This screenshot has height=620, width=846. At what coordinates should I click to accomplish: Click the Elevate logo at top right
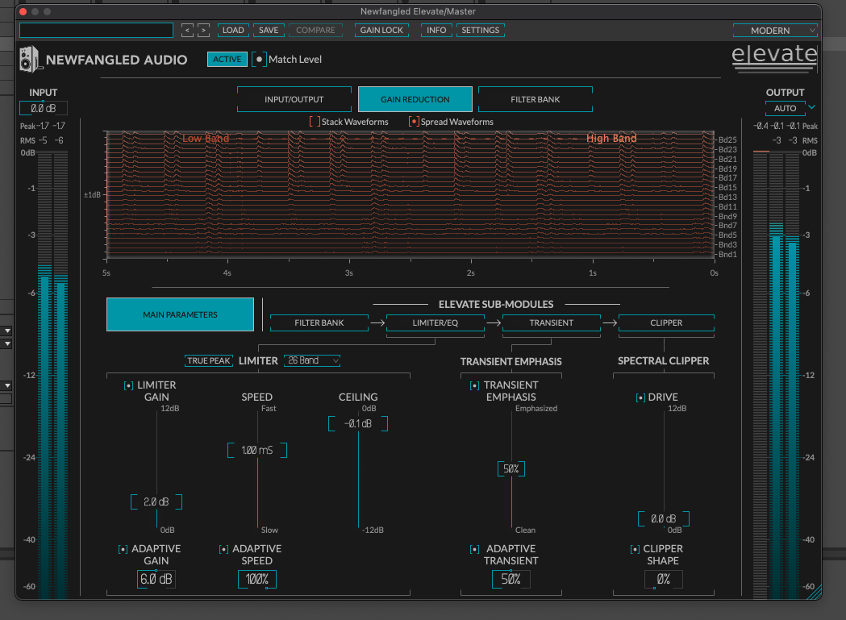[773, 56]
